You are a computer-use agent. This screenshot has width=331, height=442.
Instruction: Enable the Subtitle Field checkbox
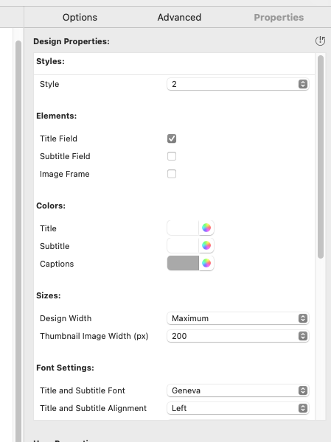(x=172, y=156)
